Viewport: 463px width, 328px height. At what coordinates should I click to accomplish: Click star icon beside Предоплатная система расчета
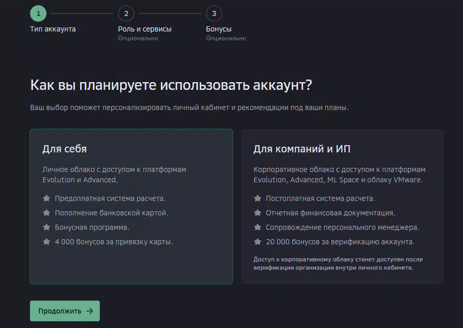pos(47,198)
